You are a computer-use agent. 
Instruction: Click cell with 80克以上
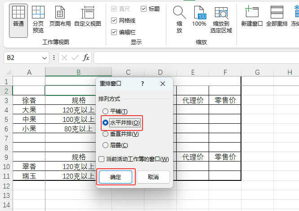(x=71, y=128)
